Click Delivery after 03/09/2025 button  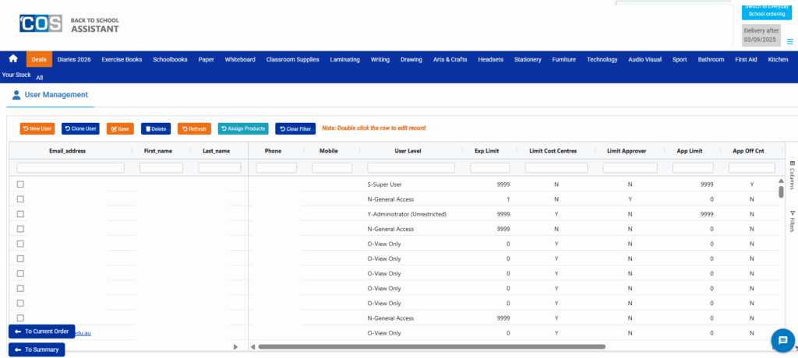click(x=761, y=35)
